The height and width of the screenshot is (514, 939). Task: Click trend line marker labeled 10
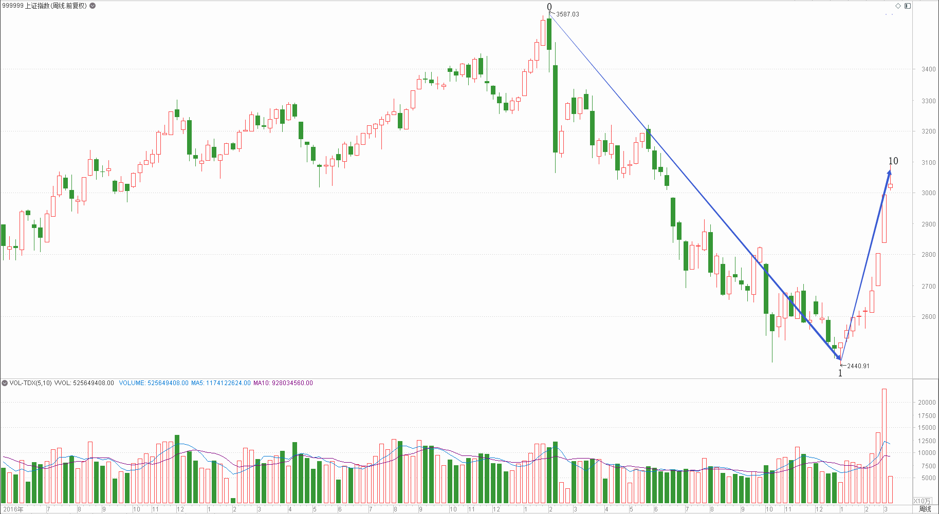(x=893, y=161)
